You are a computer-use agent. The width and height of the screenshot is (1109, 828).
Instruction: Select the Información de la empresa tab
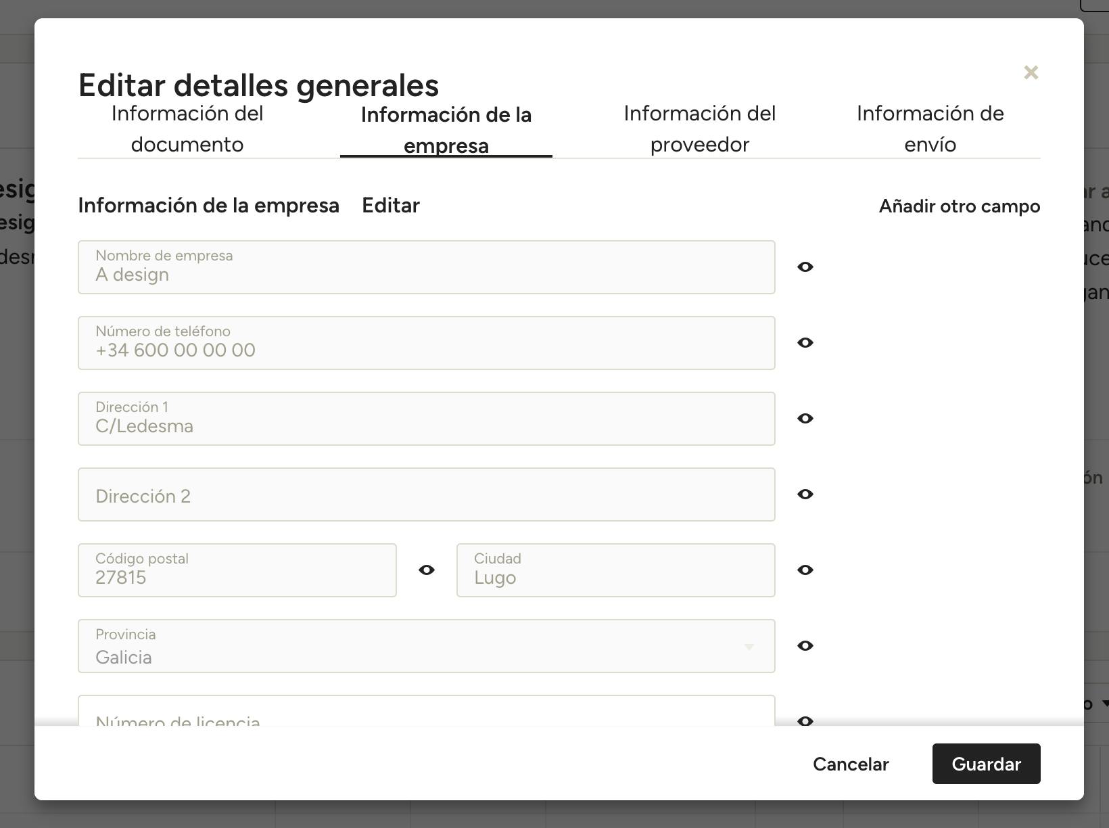[x=446, y=131]
